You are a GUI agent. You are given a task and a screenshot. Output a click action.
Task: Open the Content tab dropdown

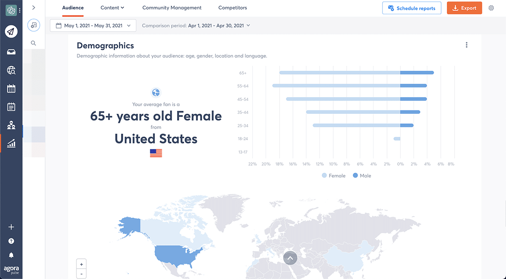point(112,8)
